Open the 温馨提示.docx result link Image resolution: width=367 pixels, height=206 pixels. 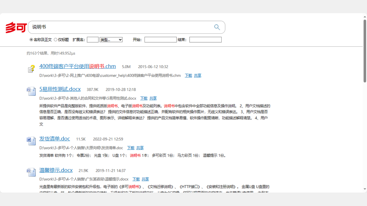click(56, 170)
